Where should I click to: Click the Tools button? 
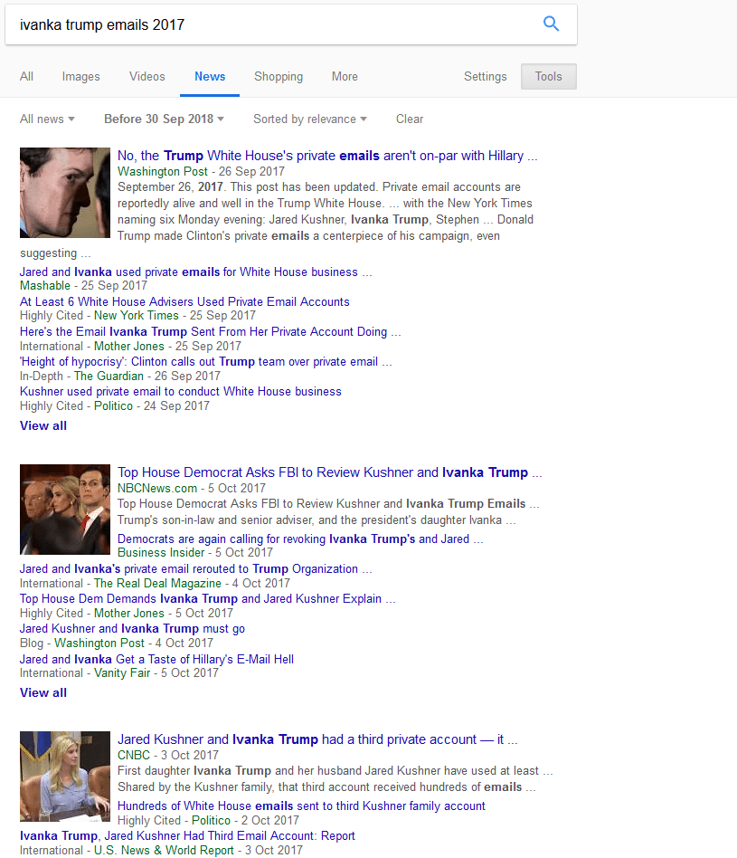click(548, 77)
